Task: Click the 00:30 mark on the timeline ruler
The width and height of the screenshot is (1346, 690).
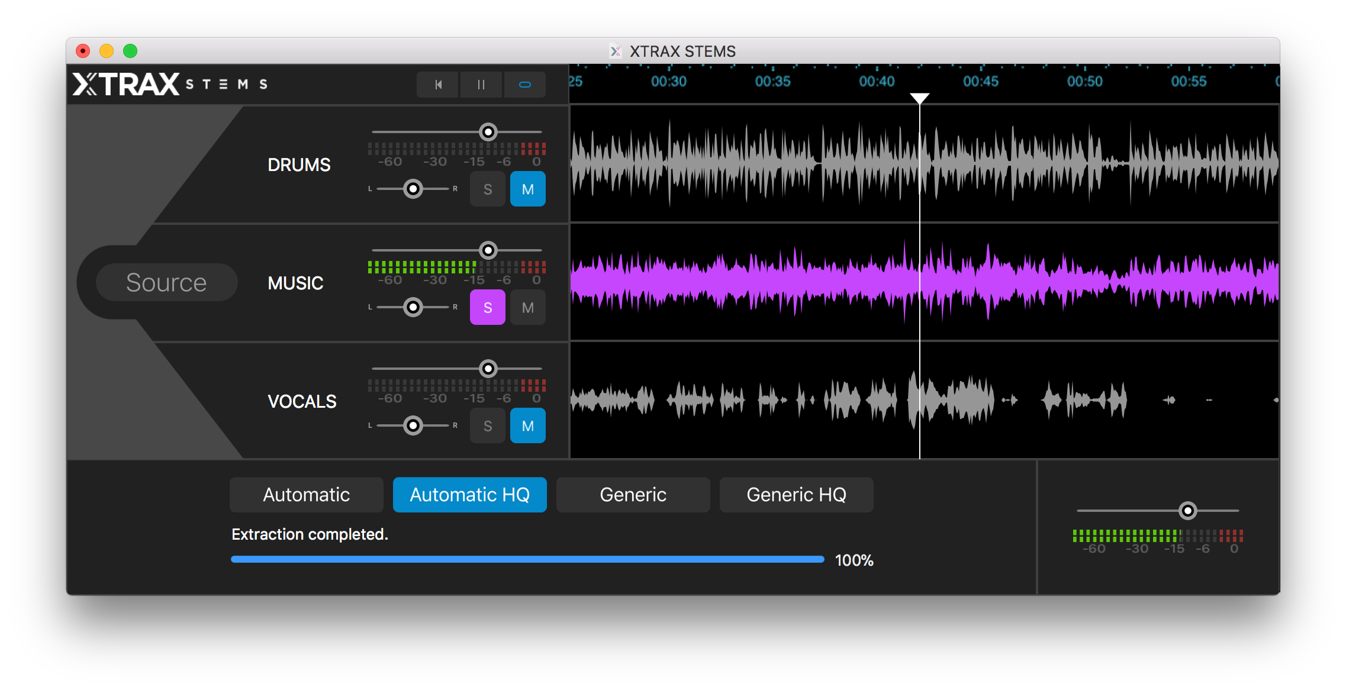Action: 669,82
